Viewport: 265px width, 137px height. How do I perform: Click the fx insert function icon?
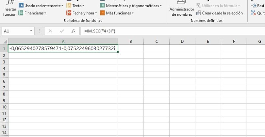click(74, 31)
